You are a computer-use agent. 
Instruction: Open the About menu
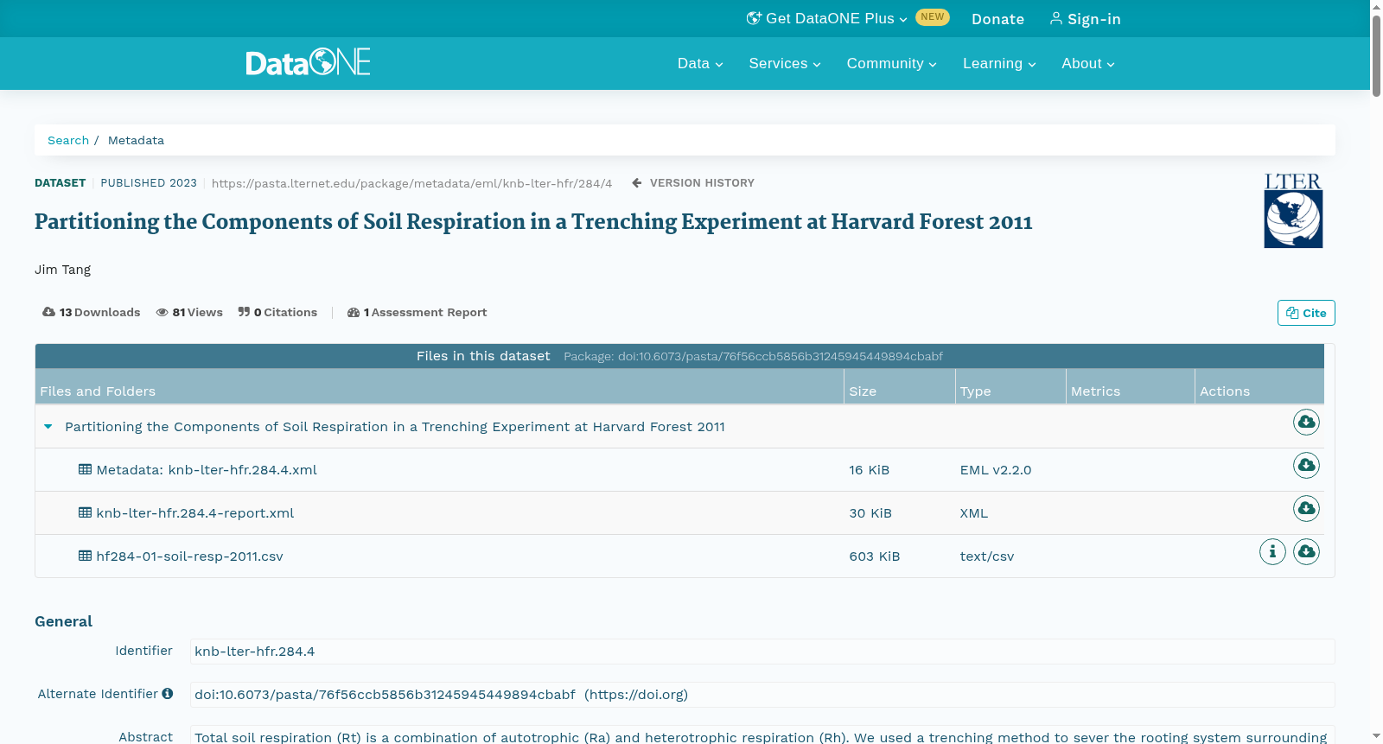pyautogui.click(x=1088, y=63)
